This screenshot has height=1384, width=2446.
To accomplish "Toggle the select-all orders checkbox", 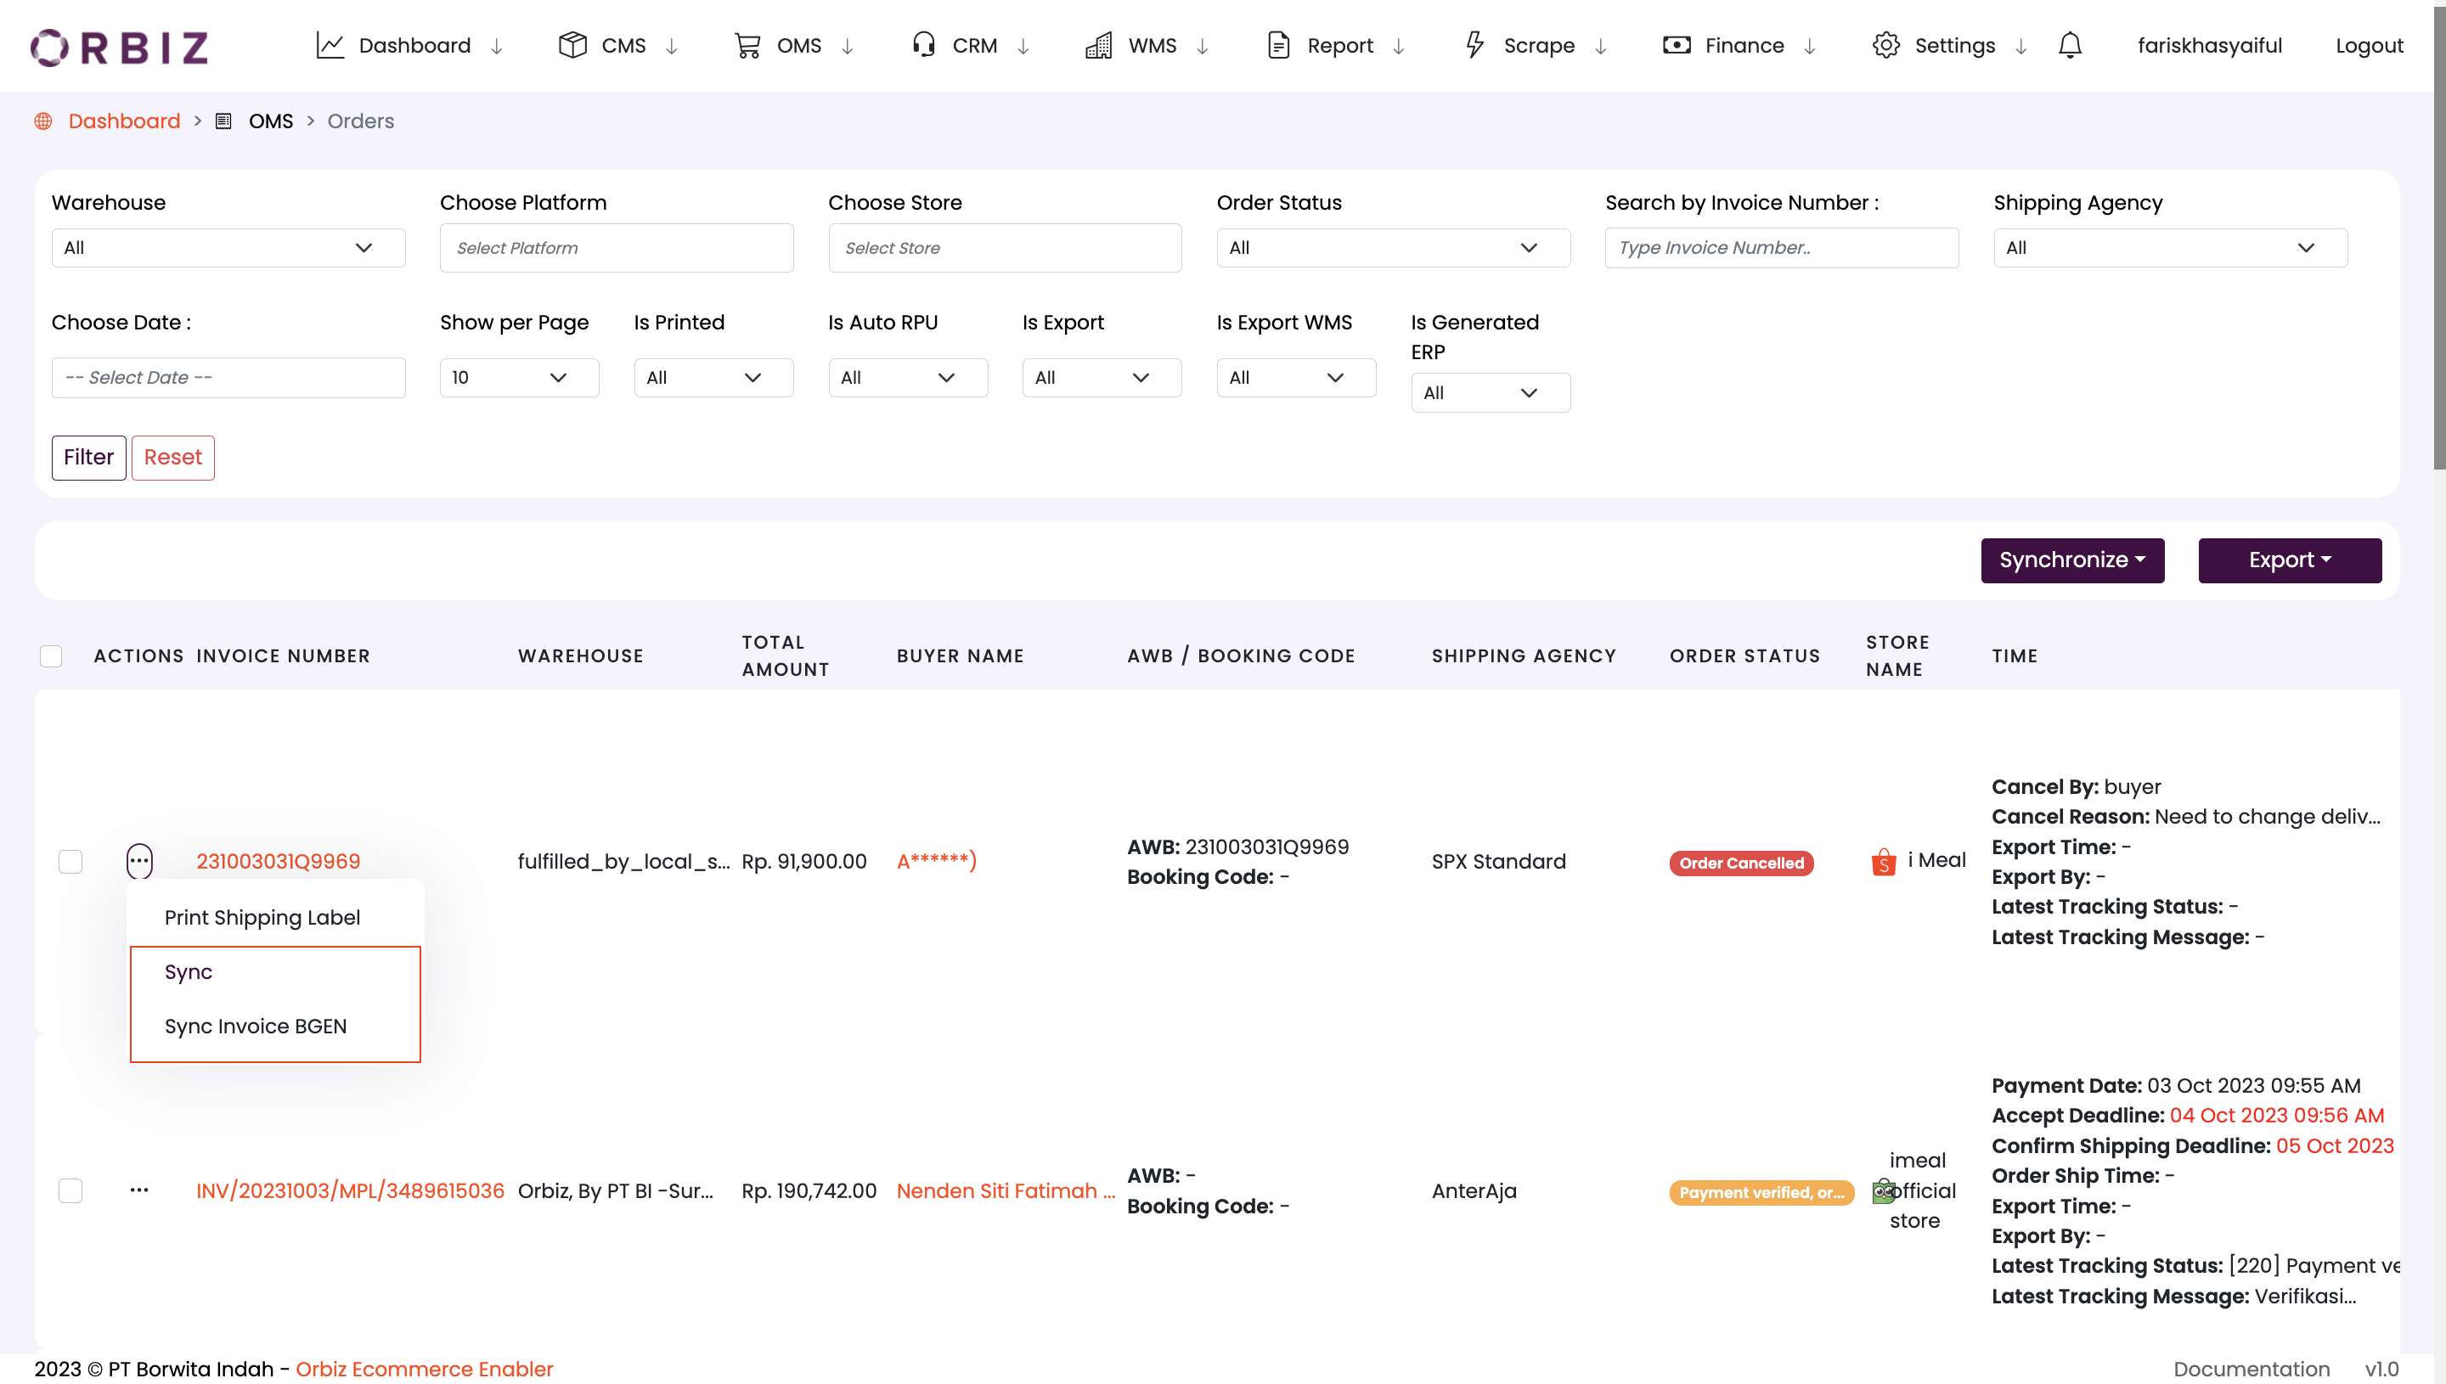I will coord(51,655).
